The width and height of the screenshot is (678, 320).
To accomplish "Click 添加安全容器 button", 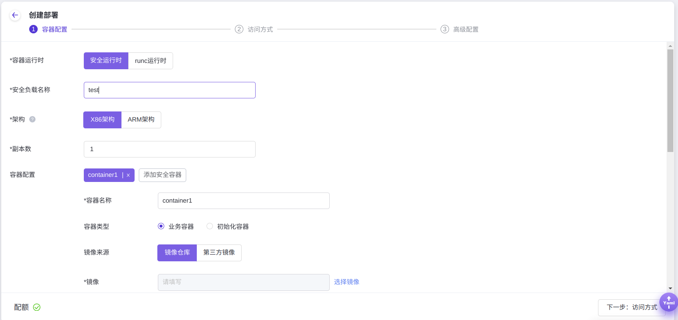I will [x=163, y=175].
